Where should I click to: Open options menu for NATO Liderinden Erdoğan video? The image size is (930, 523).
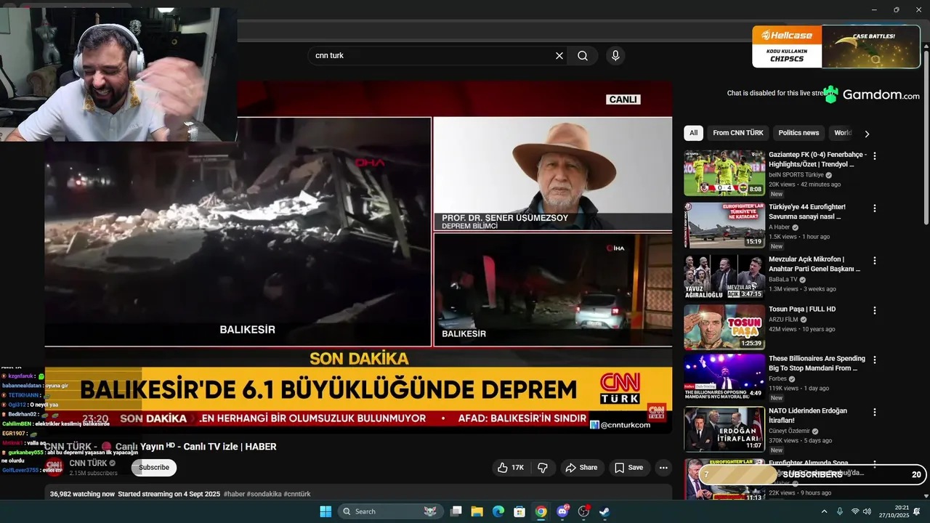pos(875,412)
